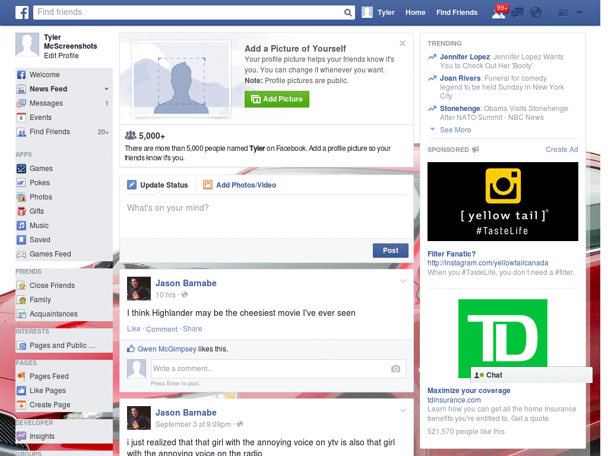
Task: Open the Joan Rivers trending topic
Action: tap(460, 78)
